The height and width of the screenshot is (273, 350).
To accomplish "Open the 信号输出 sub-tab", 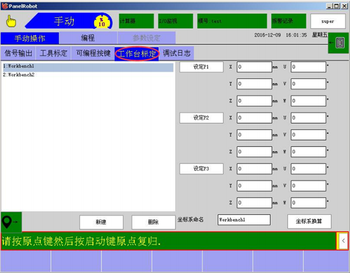I will coord(19,52).
